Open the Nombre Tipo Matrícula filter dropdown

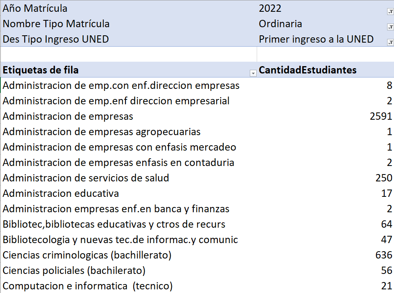click(390, 27)
